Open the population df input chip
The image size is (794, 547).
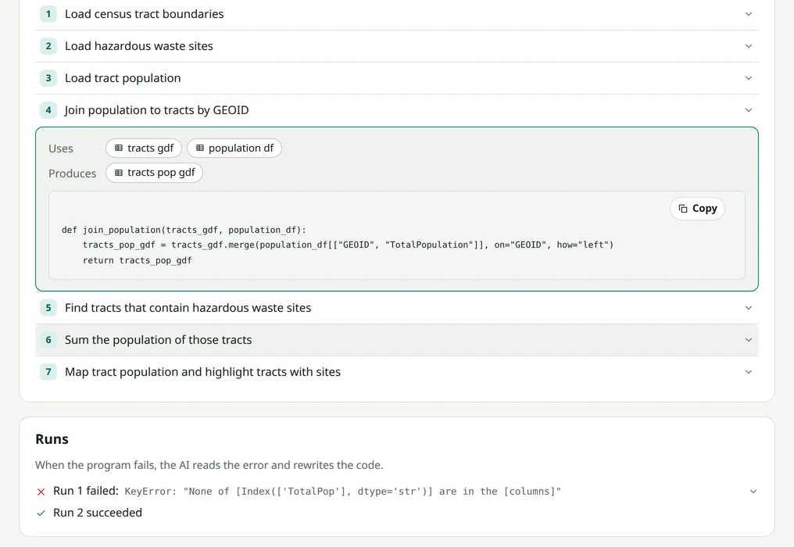pos(234,148)
